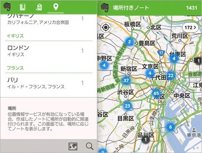Tap the cluster marker 65 near 港区
The height and width of the screenshot is (153, 202).
[156, 93]
